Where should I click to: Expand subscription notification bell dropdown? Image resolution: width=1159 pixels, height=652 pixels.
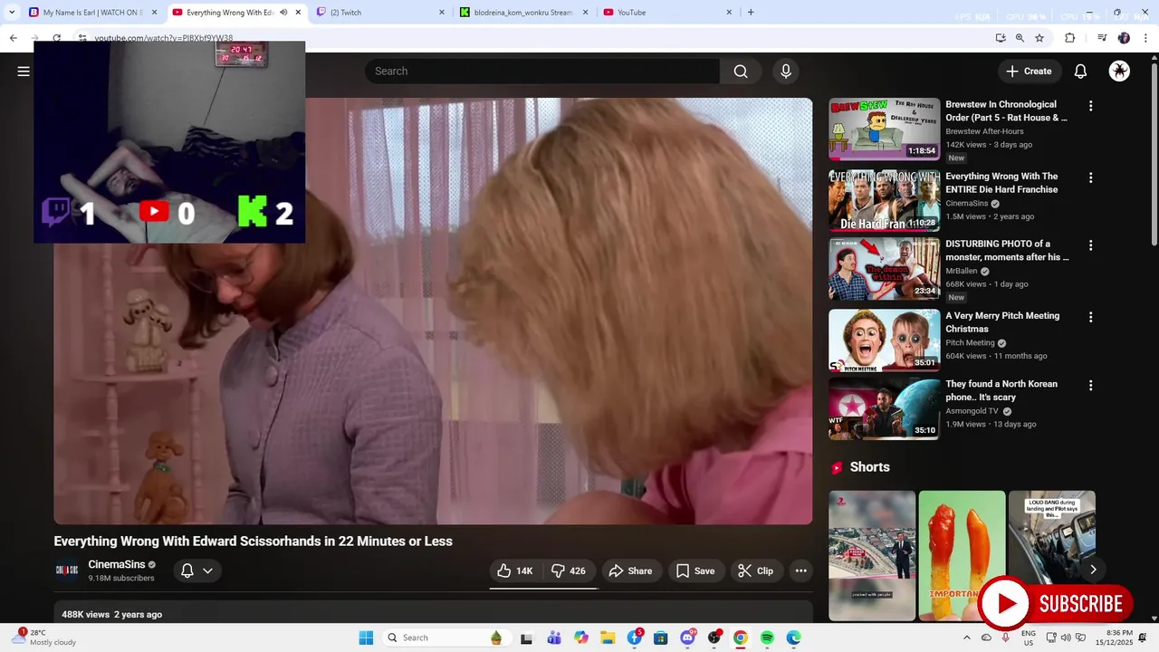tap(196, 570)
